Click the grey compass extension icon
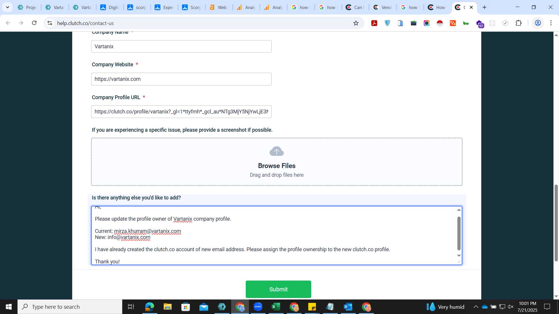The height and width of the screenshot is (314, 559). coord(505,23)
